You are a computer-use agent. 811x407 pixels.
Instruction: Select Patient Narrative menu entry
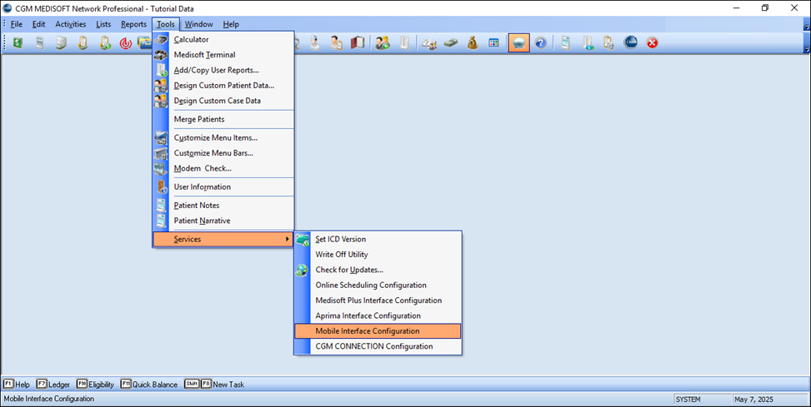coord(223,221)
